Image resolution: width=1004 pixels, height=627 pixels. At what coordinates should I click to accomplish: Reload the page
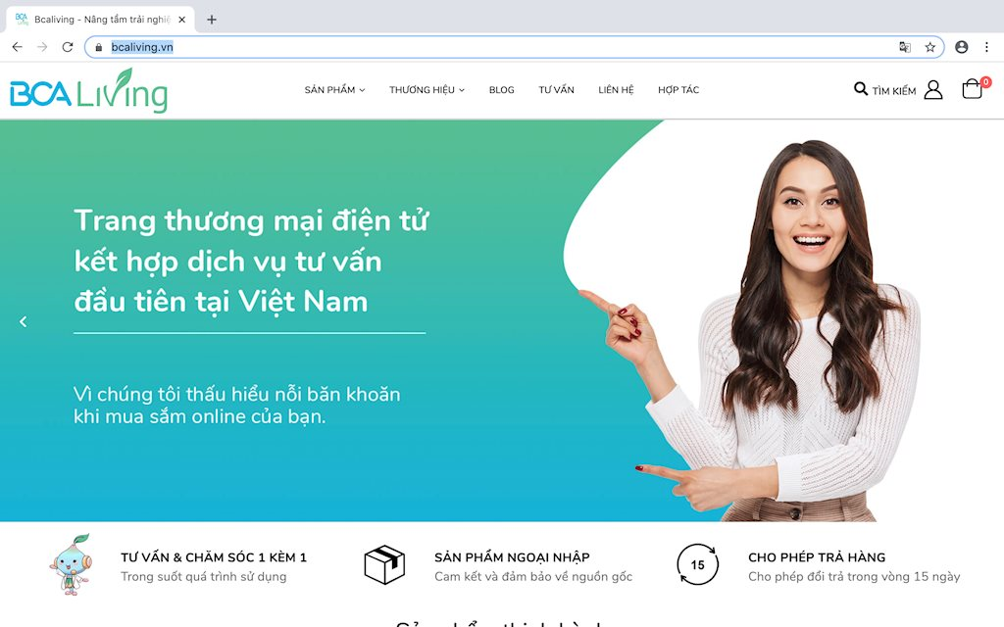point(68,47)
